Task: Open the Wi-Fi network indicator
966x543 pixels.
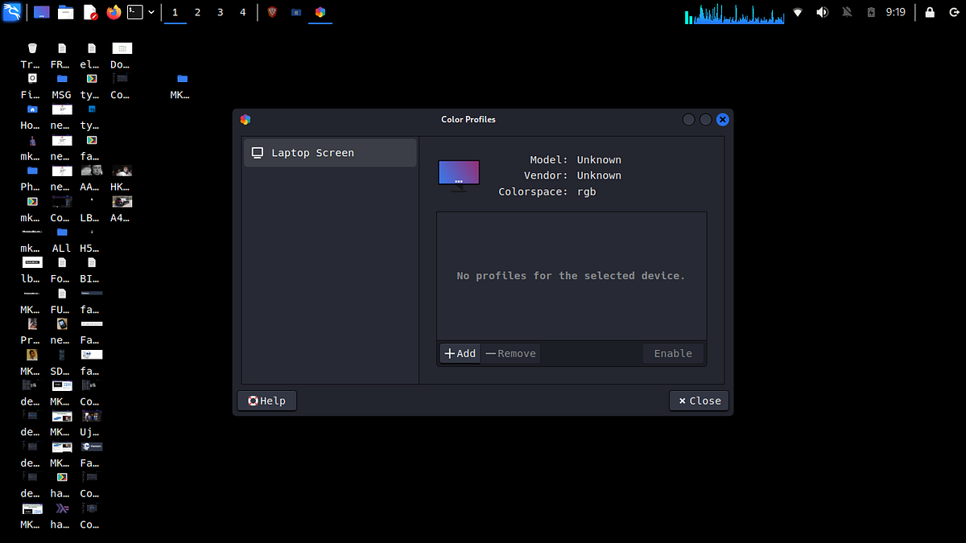Action: pos(798,12)
